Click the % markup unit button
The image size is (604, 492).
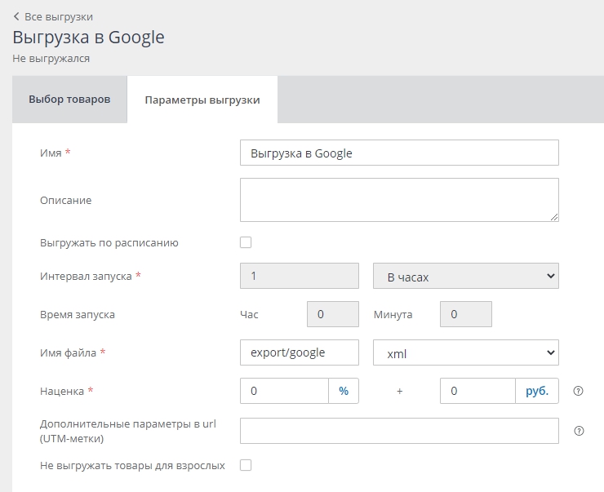pos(344,391)
